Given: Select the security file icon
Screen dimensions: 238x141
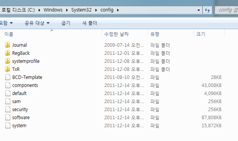Looking at the screenshot, I should (8, 109).
